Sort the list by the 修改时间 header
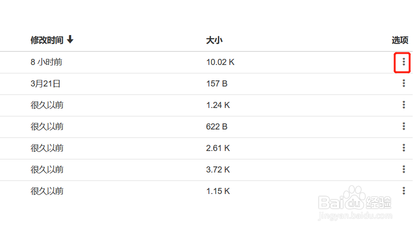This screenshot has width=415, height=230. (x=47, y=40)
